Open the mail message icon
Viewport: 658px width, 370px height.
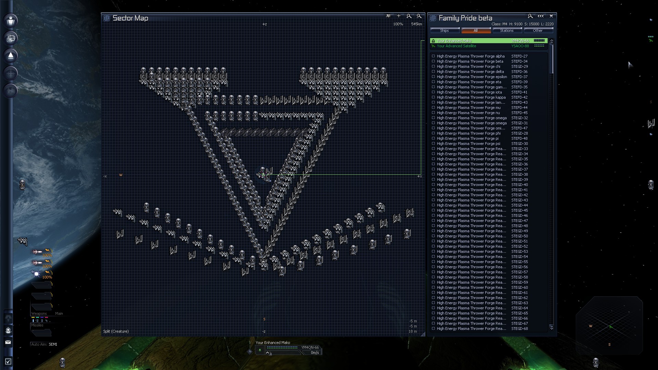click(x=8, y=342)
